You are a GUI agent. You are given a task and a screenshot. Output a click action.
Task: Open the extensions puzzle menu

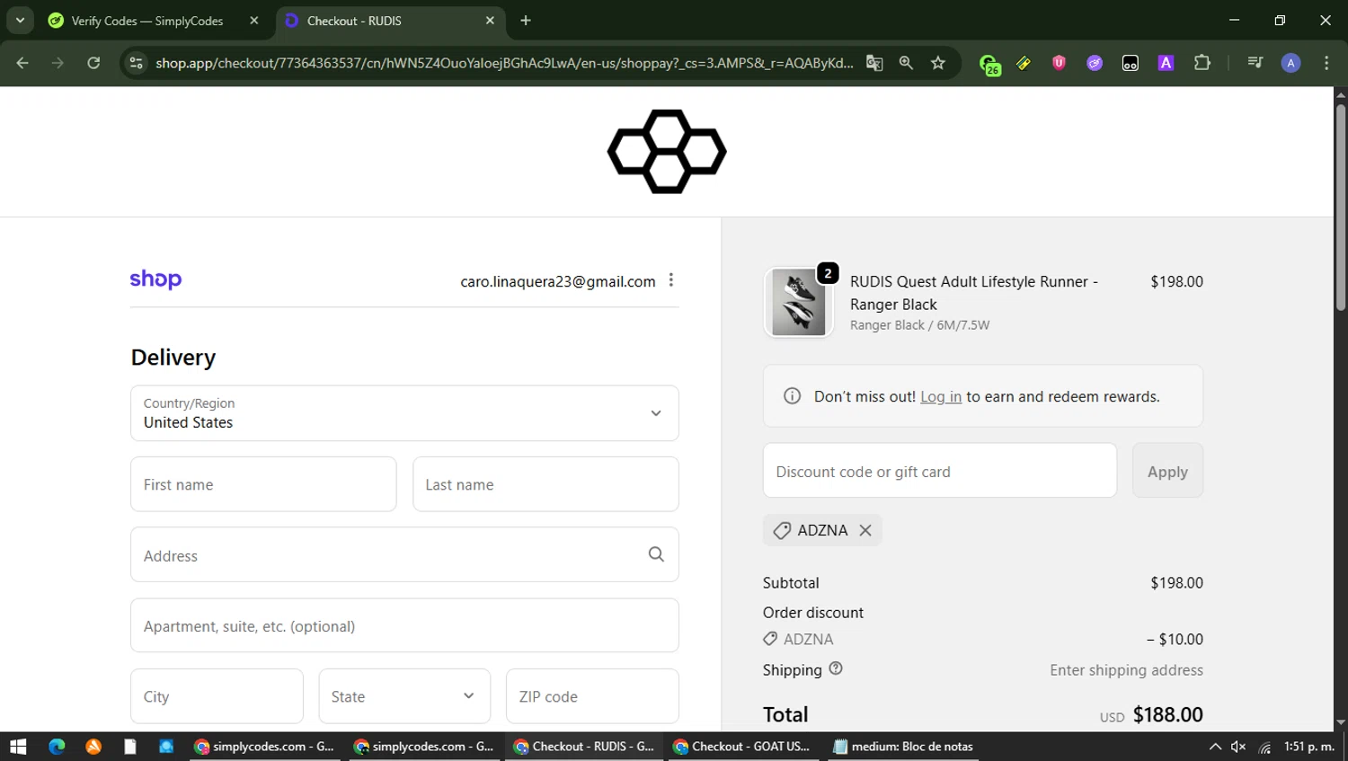coord(1202,63)
